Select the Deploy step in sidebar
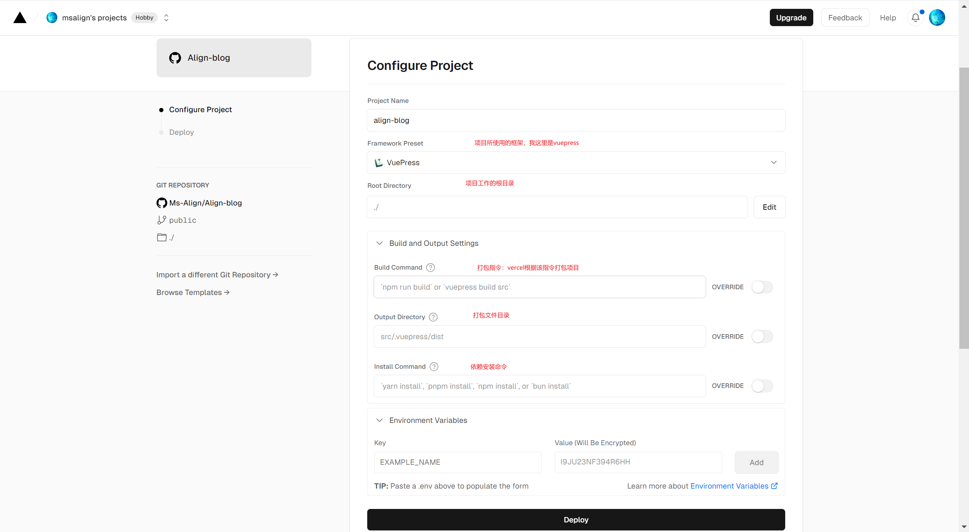 tap(181, 132)
